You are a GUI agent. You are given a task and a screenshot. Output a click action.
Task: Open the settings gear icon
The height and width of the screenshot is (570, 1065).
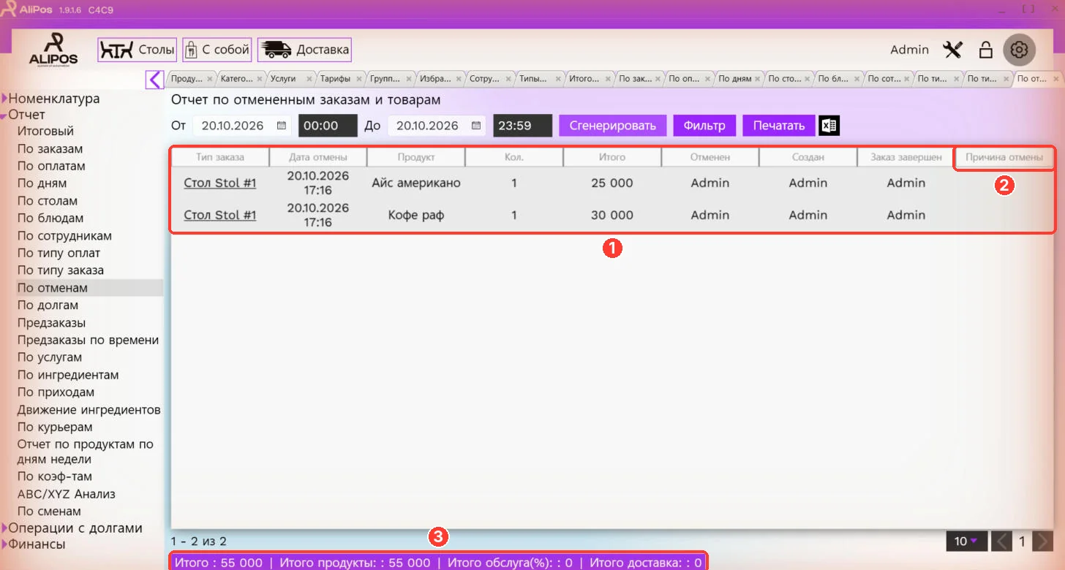coord(1020,50)
